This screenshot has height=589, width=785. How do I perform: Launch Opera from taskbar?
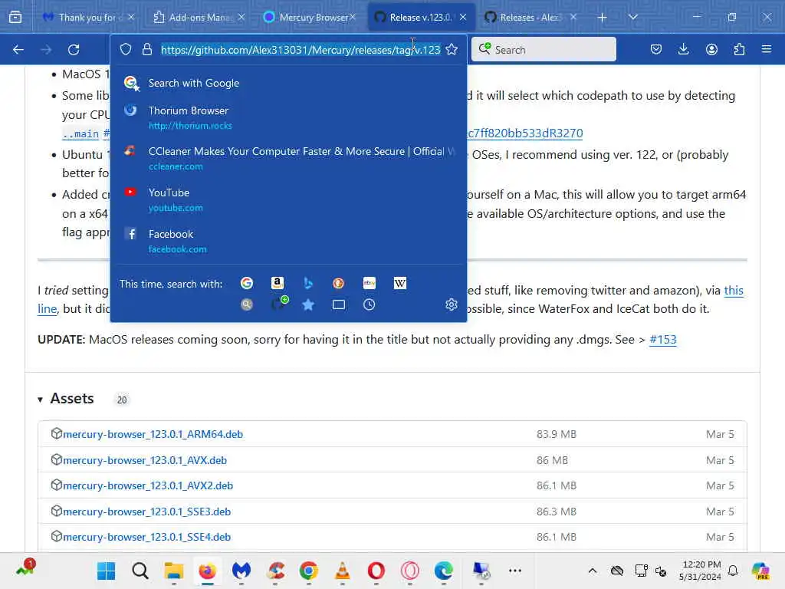click(376, 571)
